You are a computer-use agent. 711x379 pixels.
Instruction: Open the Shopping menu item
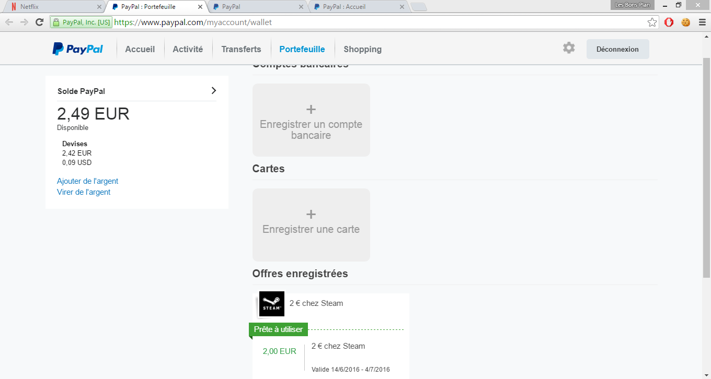click(362, 49)
